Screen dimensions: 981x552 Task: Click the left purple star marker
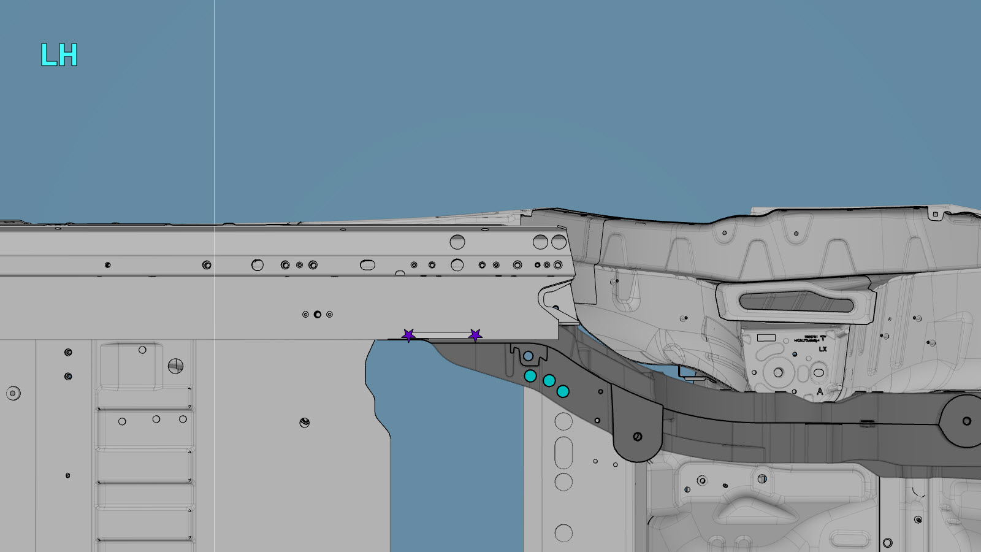point(408,335)
